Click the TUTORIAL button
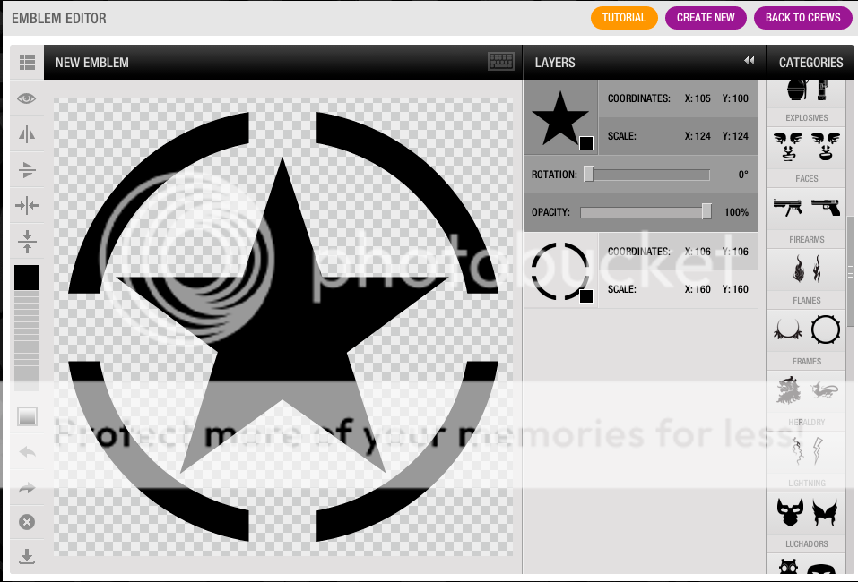Screen dimensions: 858x582 (624, 17)
